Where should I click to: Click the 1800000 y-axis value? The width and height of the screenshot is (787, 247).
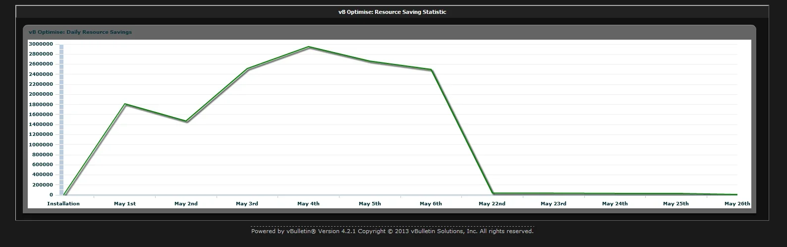coord(41,104)
